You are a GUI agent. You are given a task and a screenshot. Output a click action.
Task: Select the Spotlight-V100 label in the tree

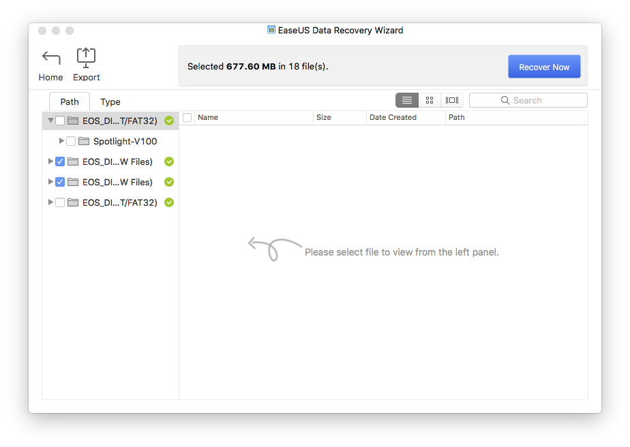(125, 141)
